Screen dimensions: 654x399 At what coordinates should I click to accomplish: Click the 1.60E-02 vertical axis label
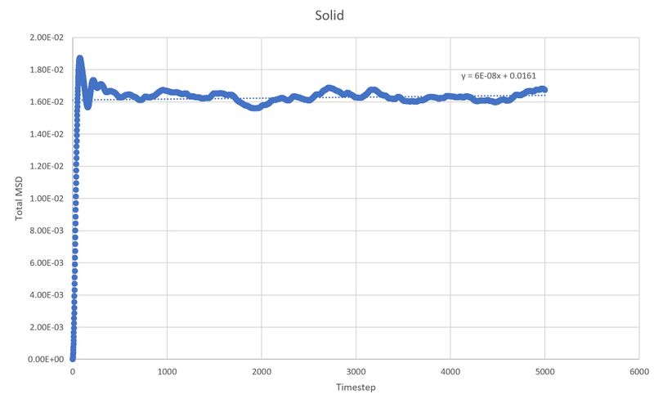pos(47,102)
